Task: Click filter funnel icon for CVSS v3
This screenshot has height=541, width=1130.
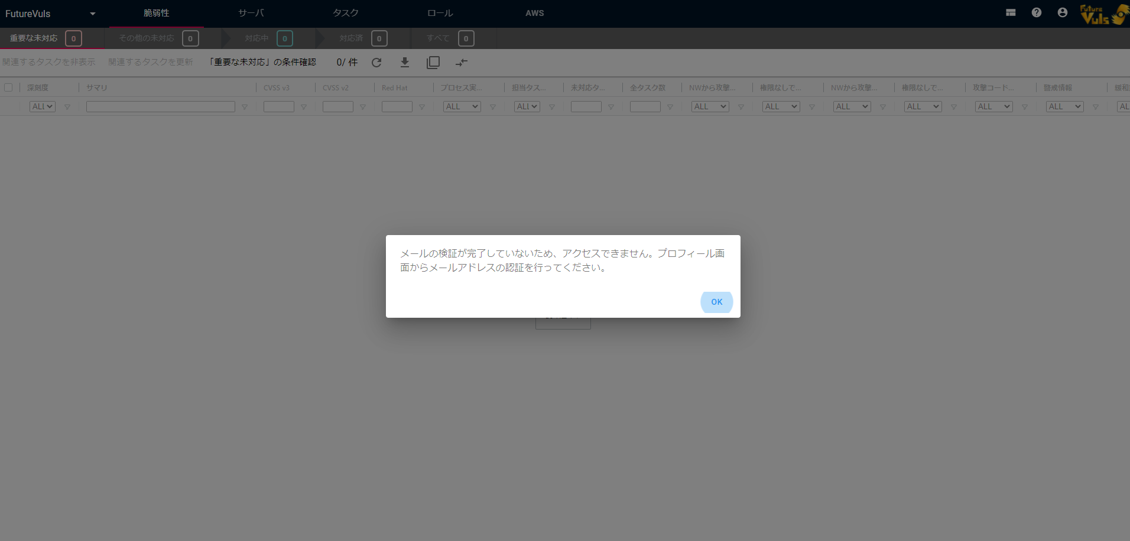Action: 304,107
